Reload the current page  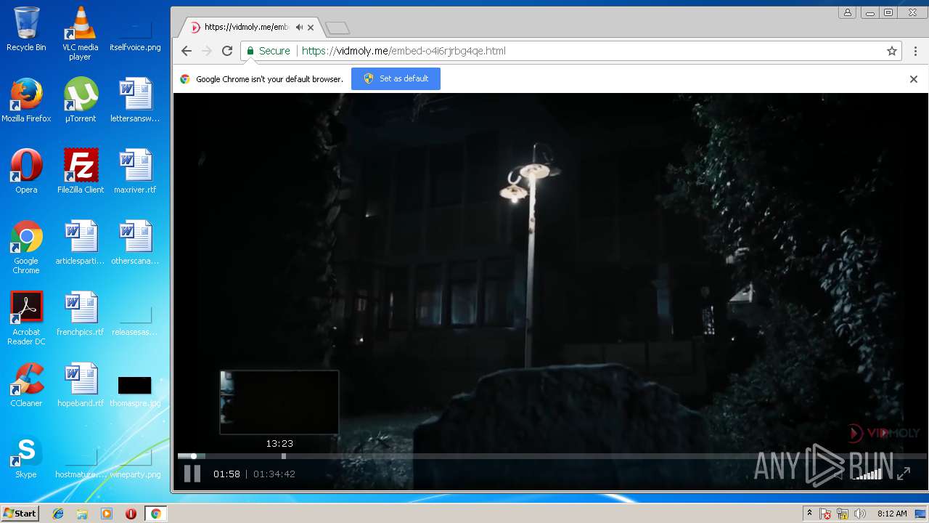point(227,51)
